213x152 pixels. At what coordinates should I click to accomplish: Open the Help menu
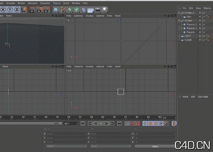coord(85,3)
